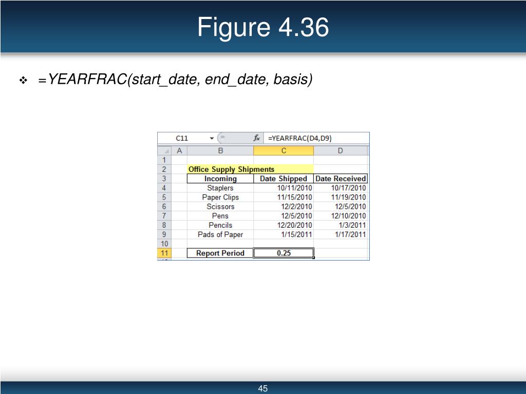Select highlighted row 11 header

(x=164, y=253)
